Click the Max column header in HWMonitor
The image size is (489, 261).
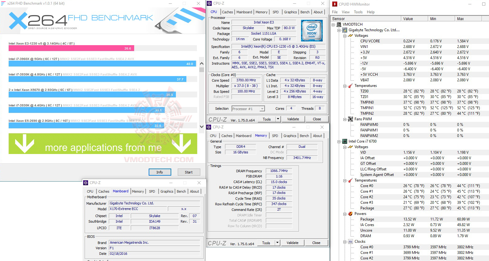click(x=468, y=19)
